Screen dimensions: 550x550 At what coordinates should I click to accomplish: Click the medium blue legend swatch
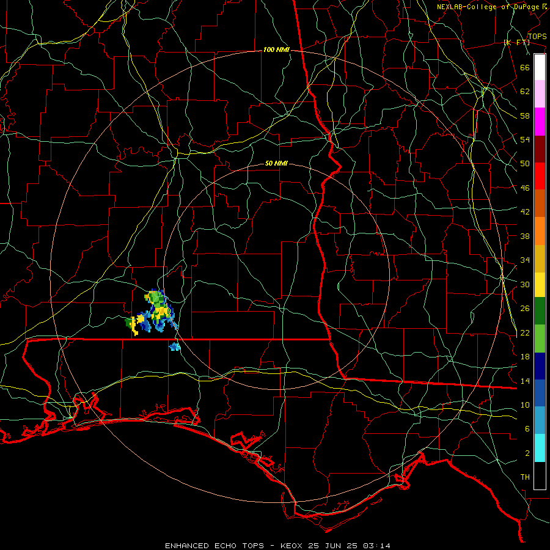[x=540, y=393]
